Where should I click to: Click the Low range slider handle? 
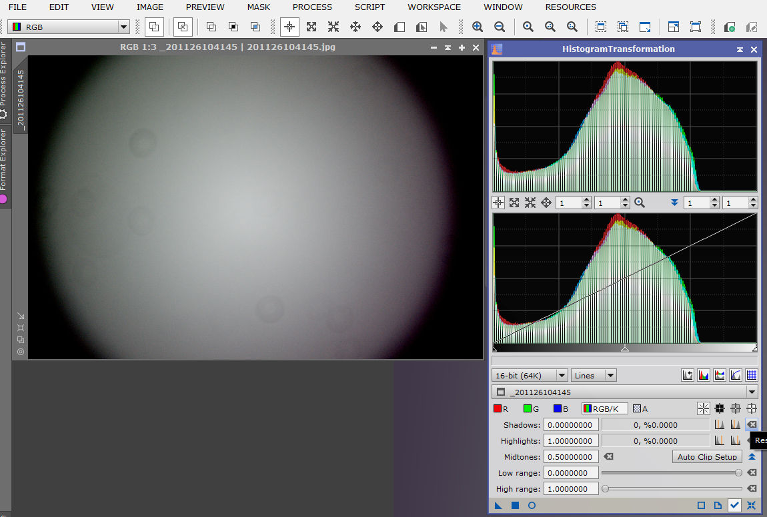click(x=738, y=473)
